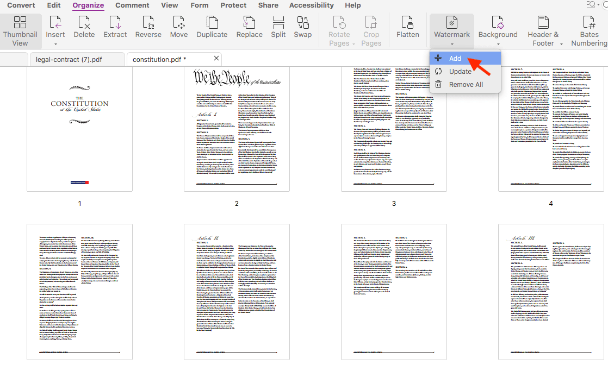Image resolution: width=608 pixels, height=365 pixels.
Task: Click the page number 4 label
Action: [x=551, y=204]
